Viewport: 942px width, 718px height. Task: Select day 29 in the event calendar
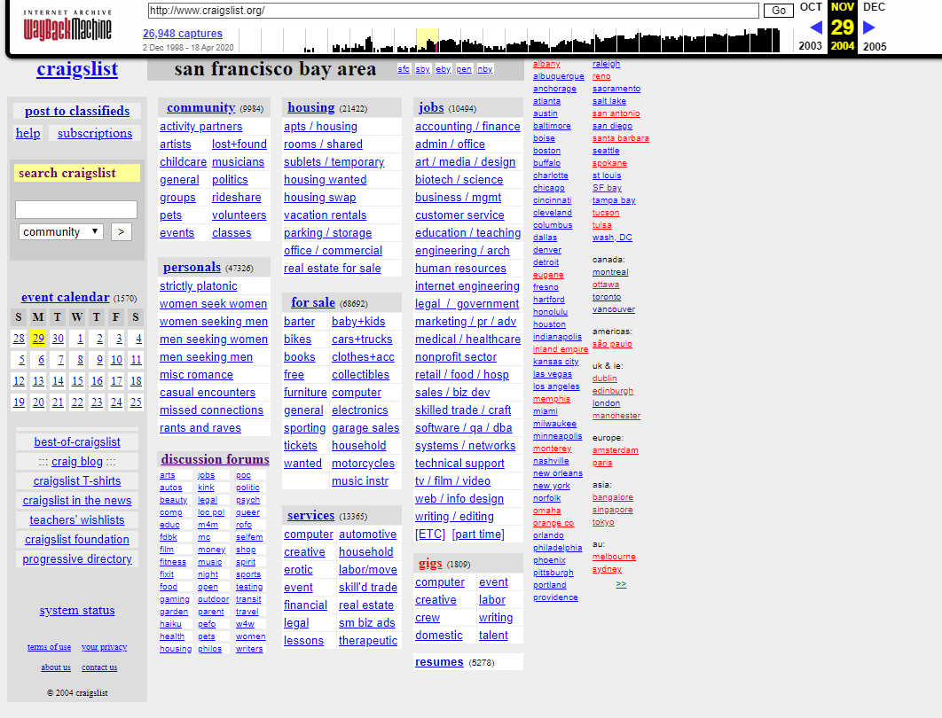coord(38,339)
